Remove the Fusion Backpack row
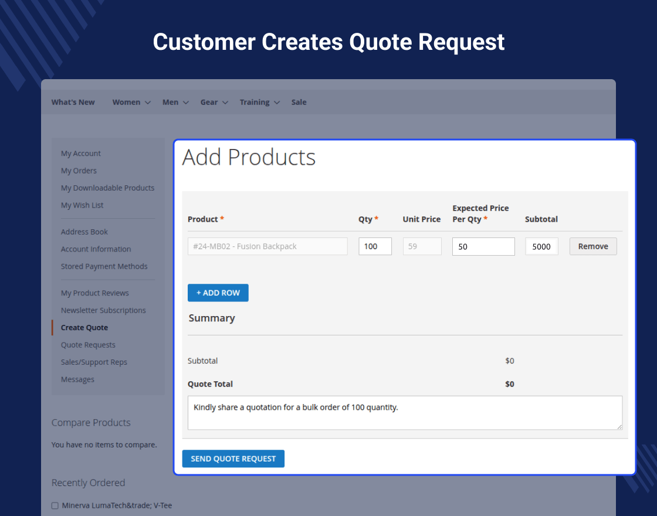The height and width of the screenshot is (516, 657). (592, 246)
